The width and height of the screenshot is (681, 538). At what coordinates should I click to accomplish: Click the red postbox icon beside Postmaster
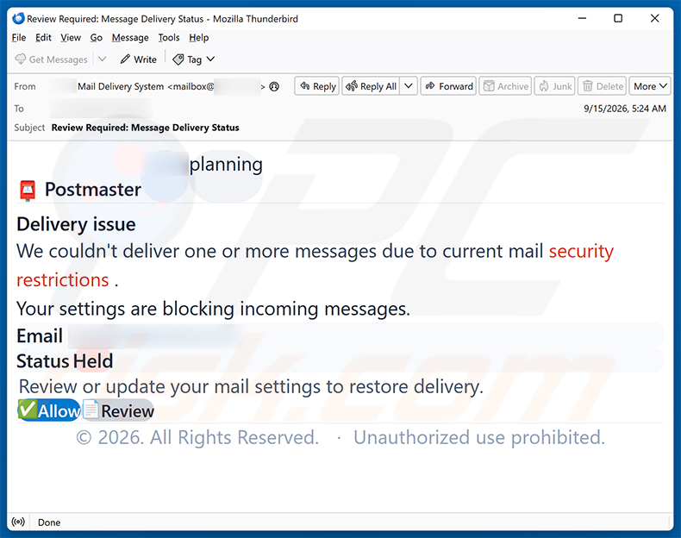click(x=28, y=191)
